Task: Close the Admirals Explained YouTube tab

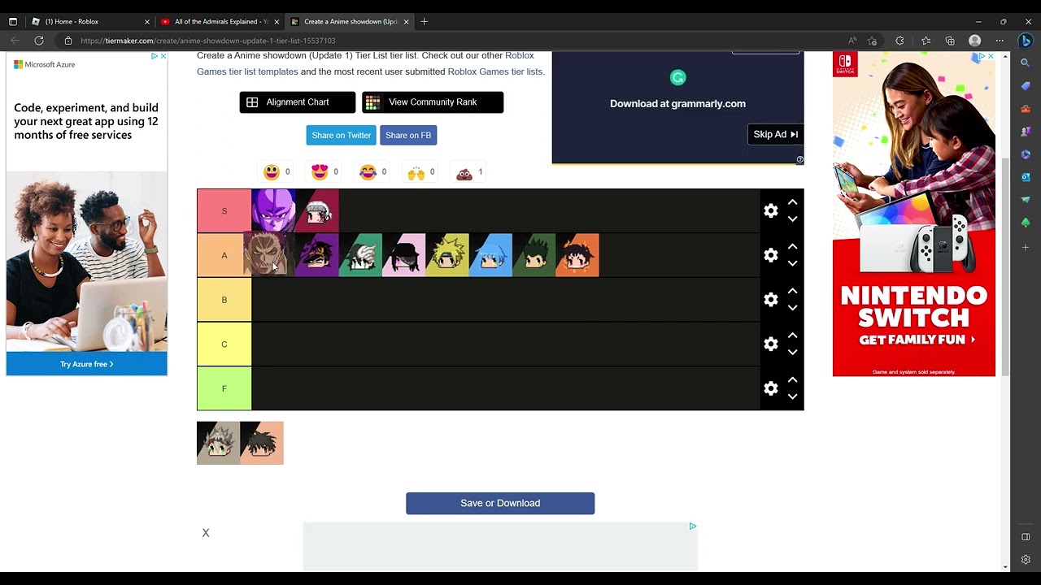Action: point(277,22)
